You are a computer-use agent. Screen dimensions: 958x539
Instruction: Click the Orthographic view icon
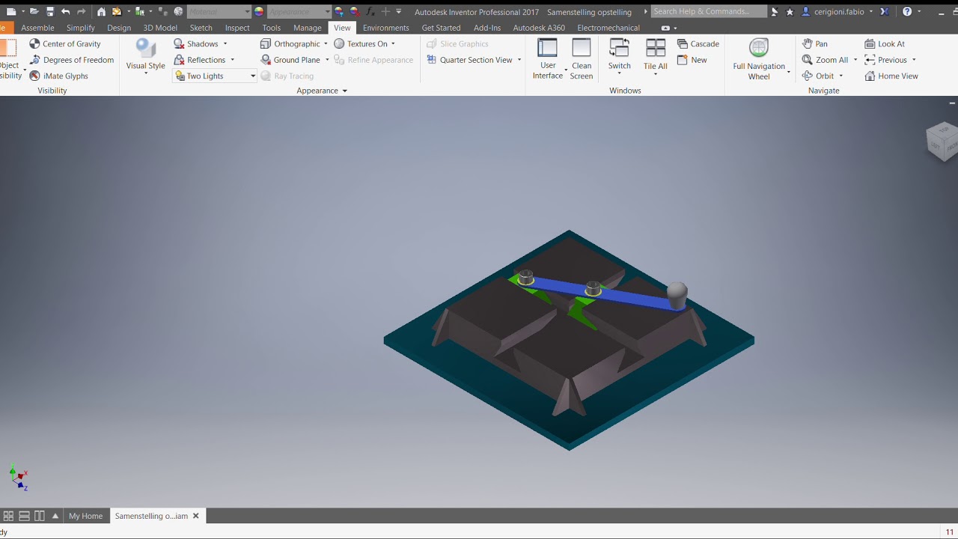point(266,43)
